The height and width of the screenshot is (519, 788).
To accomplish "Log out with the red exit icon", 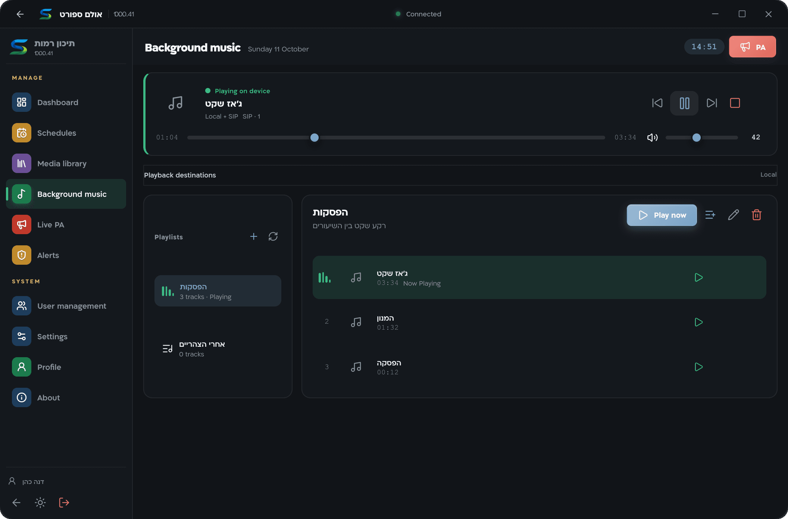I will click(64, 503).
